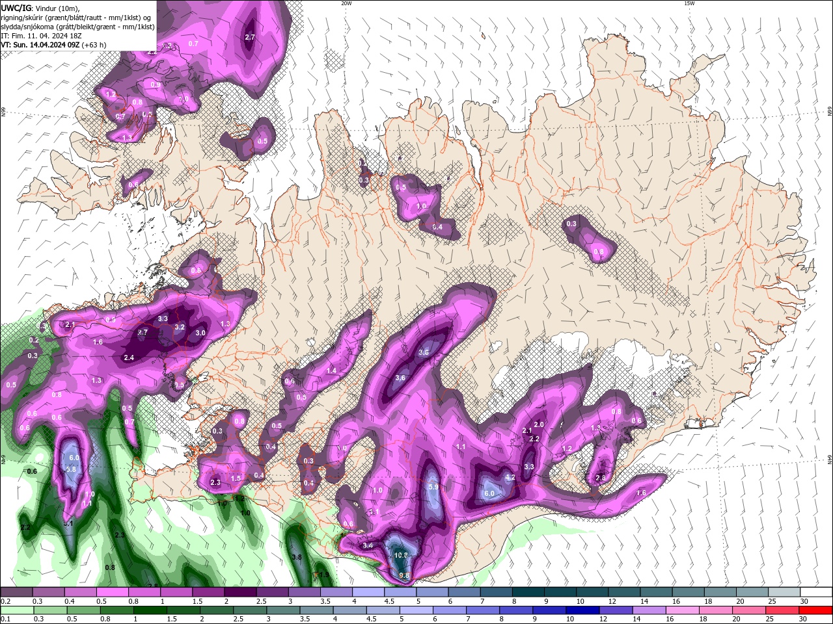833x624 pixels.
Task: Click the 6.0 value above the 5.8 label
Action: [x=74, y=458]
